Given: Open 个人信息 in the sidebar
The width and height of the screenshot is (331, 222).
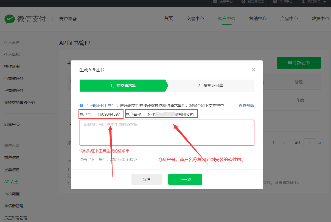Looking at the screenshot, I should (x=12, y=54).
